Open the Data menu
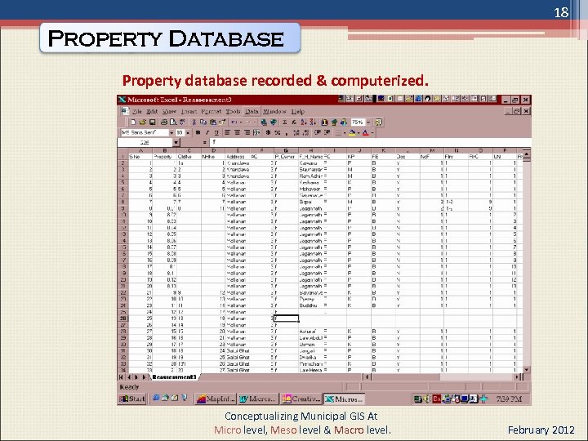 tap(252, 111)
